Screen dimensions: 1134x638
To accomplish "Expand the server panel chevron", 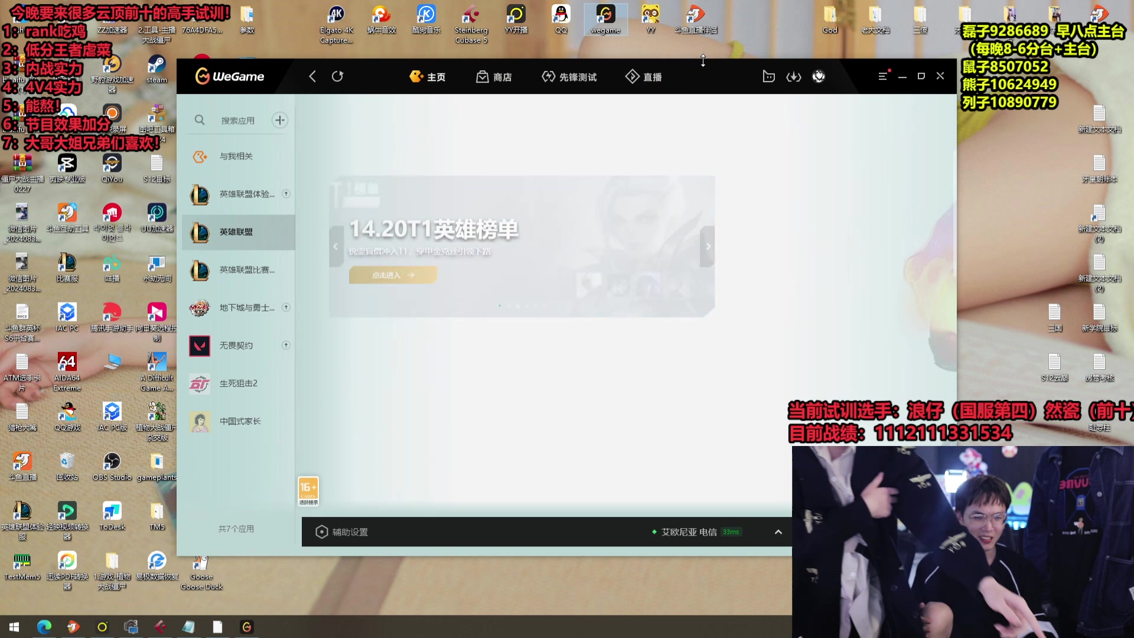I will point(778,532).
